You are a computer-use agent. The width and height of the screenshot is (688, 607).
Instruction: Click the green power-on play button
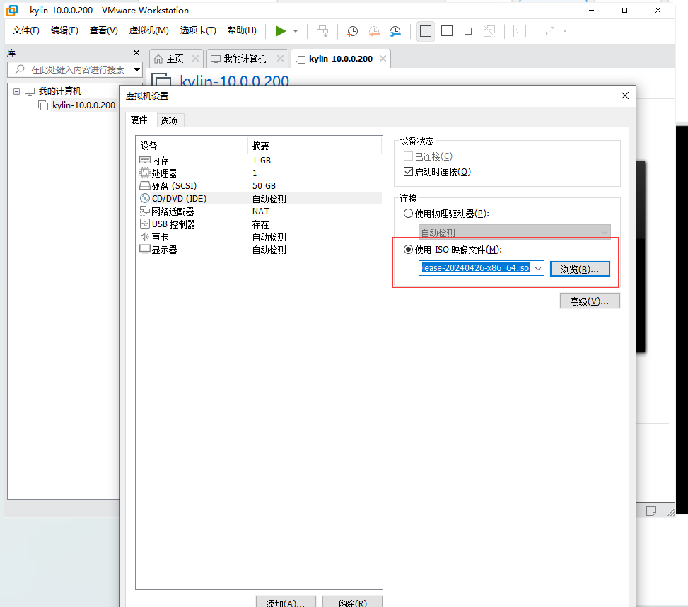coord(281,30)
